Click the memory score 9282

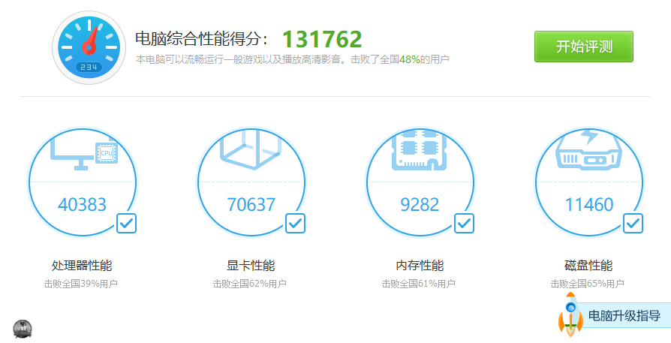(x=420, y=204)
